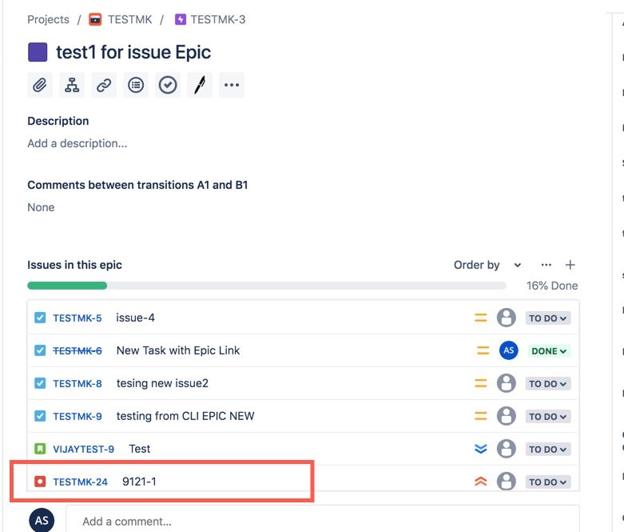
Task: Click the link issue chain icon
Action: coord(104,85)
